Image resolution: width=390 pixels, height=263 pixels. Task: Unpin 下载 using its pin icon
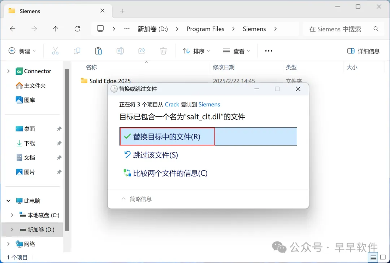point(59,143)
